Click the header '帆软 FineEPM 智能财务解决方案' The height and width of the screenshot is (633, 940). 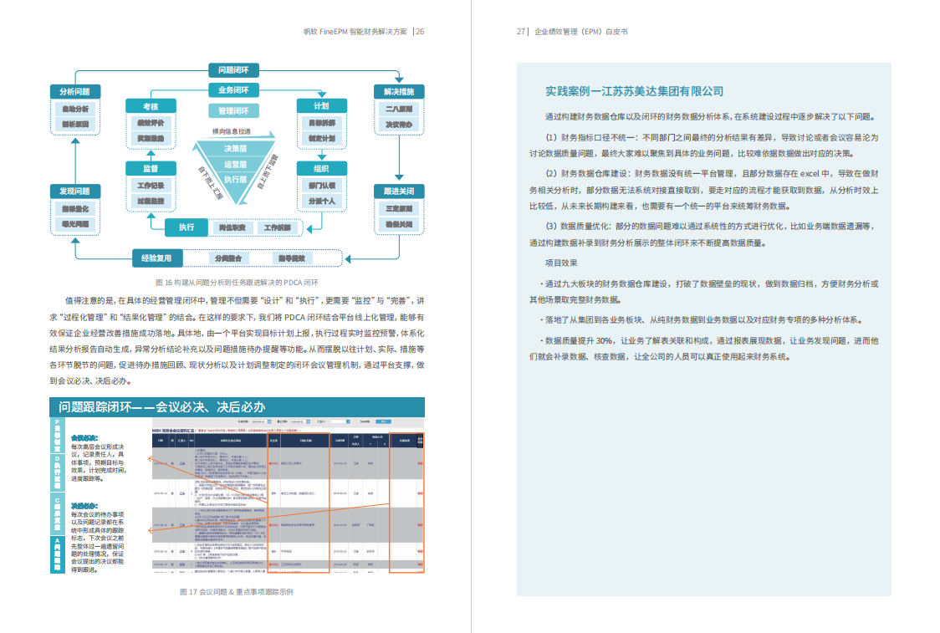(355, 32)
